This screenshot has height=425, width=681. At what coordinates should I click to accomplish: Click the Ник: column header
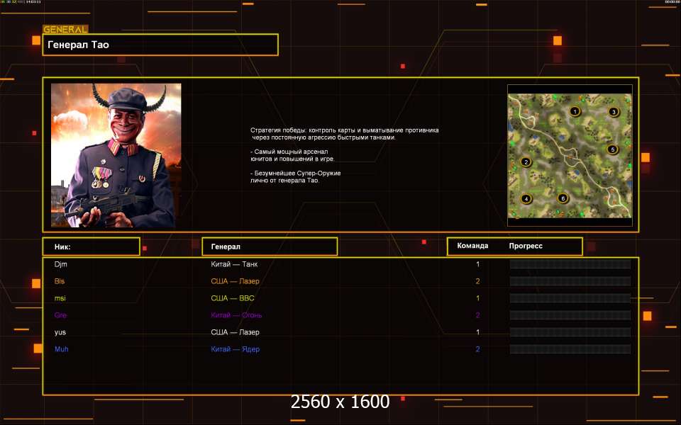click(x=91, y=246)
